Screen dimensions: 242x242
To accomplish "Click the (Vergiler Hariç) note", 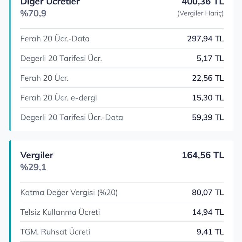I will 200,14.
